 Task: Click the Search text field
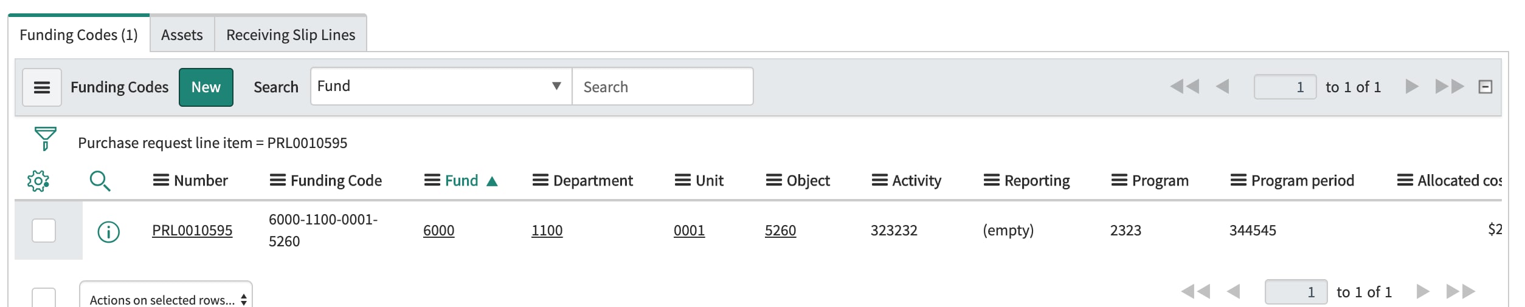[x=663, y=86]
